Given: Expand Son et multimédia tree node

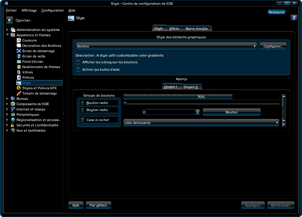Looking at the screenshot, I should click(x=7, y=130).
